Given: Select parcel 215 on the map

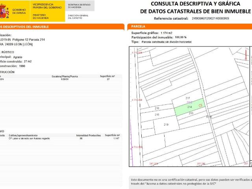Looking at the screenshot, I should [x=157, y=115].
